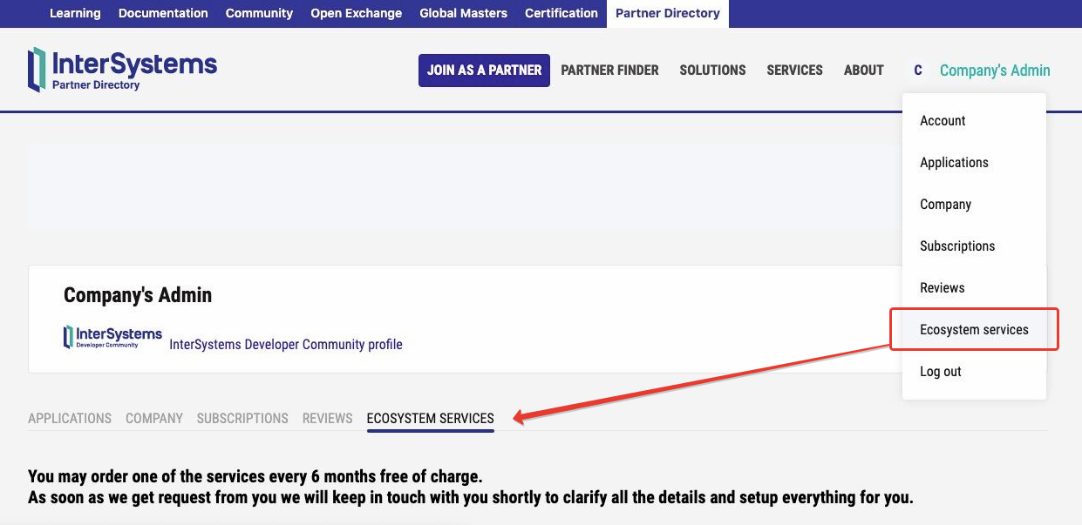This screenshot has height=525, width=1082.
Task: Select Reviews in the dropdown menu
Action: (x=942, y=288)
